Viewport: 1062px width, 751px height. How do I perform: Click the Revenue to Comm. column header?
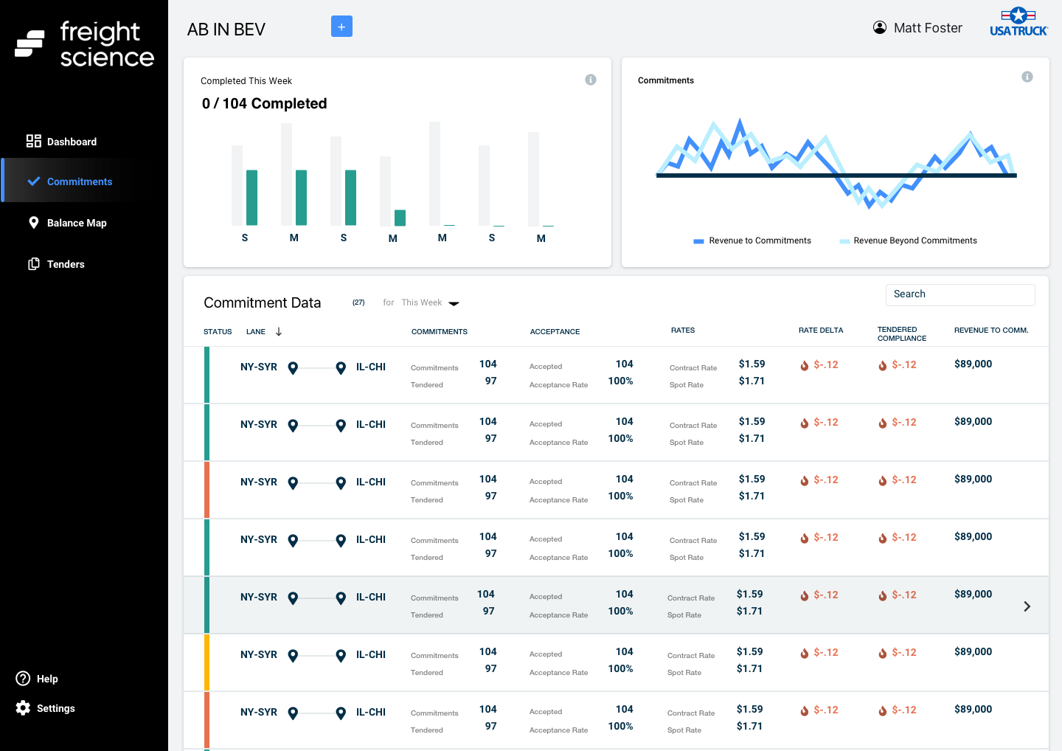pos(991,330)
